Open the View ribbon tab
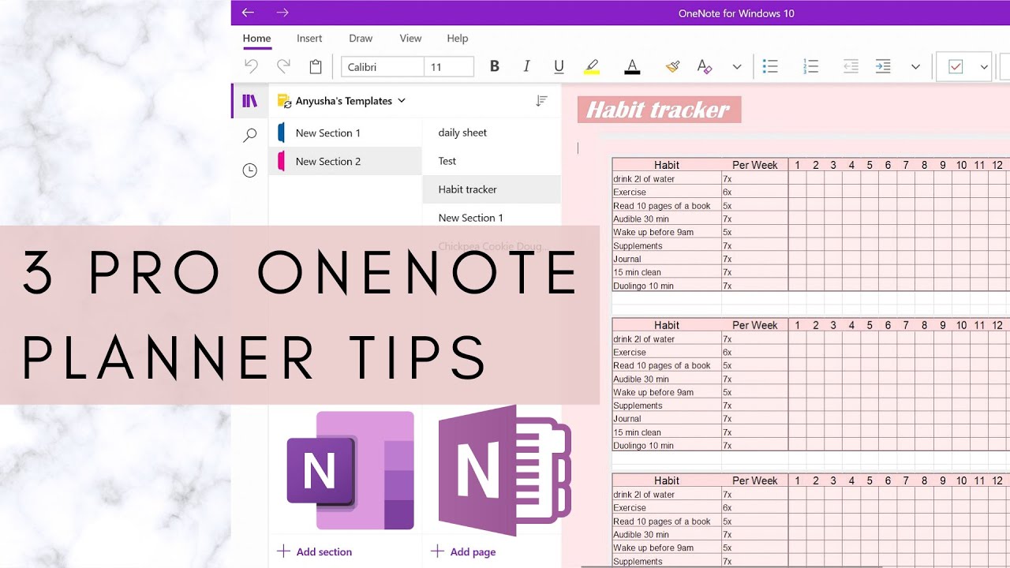Viewport: 1010px width, 568px height. [410, 38]
